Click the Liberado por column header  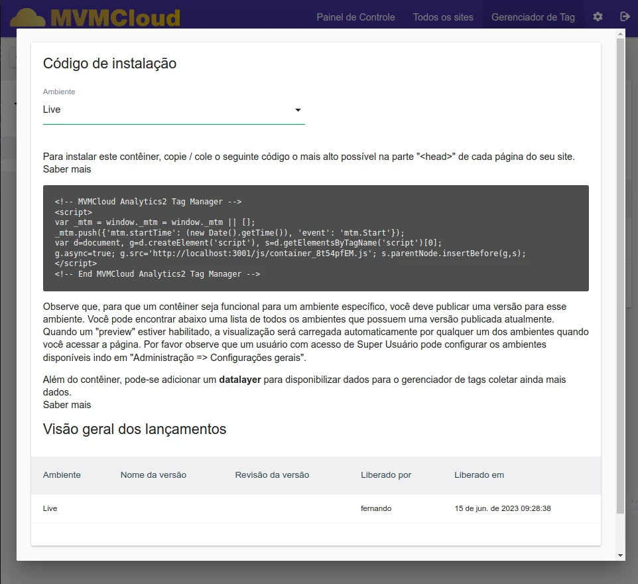pos(386,475)
